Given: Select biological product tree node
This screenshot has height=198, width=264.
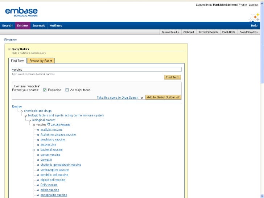Looking at the screenshot, I should (x=44, y=120).
